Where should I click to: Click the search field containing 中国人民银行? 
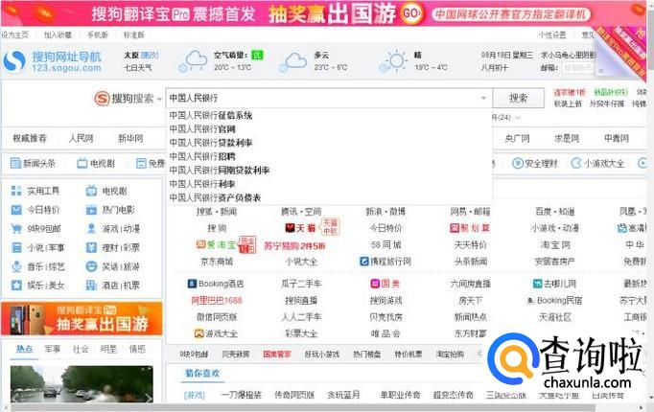[x=329, y=99]
